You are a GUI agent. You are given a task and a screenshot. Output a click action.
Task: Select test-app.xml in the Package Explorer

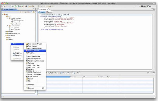(14, 28)
